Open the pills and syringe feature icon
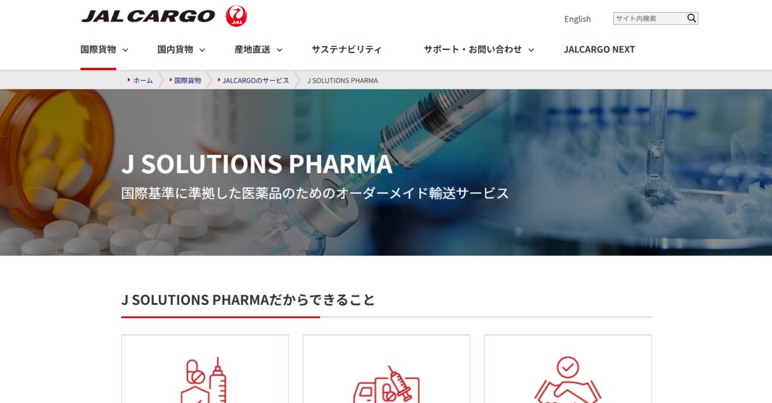 pos(205,380)
